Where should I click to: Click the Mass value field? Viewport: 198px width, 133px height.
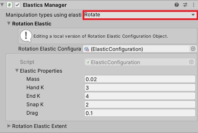pyautogui.click(x=140, y=79)
